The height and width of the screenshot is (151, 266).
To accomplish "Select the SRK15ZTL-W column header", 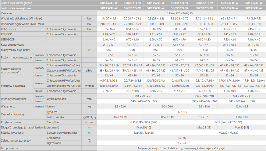I will coord(109,3).
